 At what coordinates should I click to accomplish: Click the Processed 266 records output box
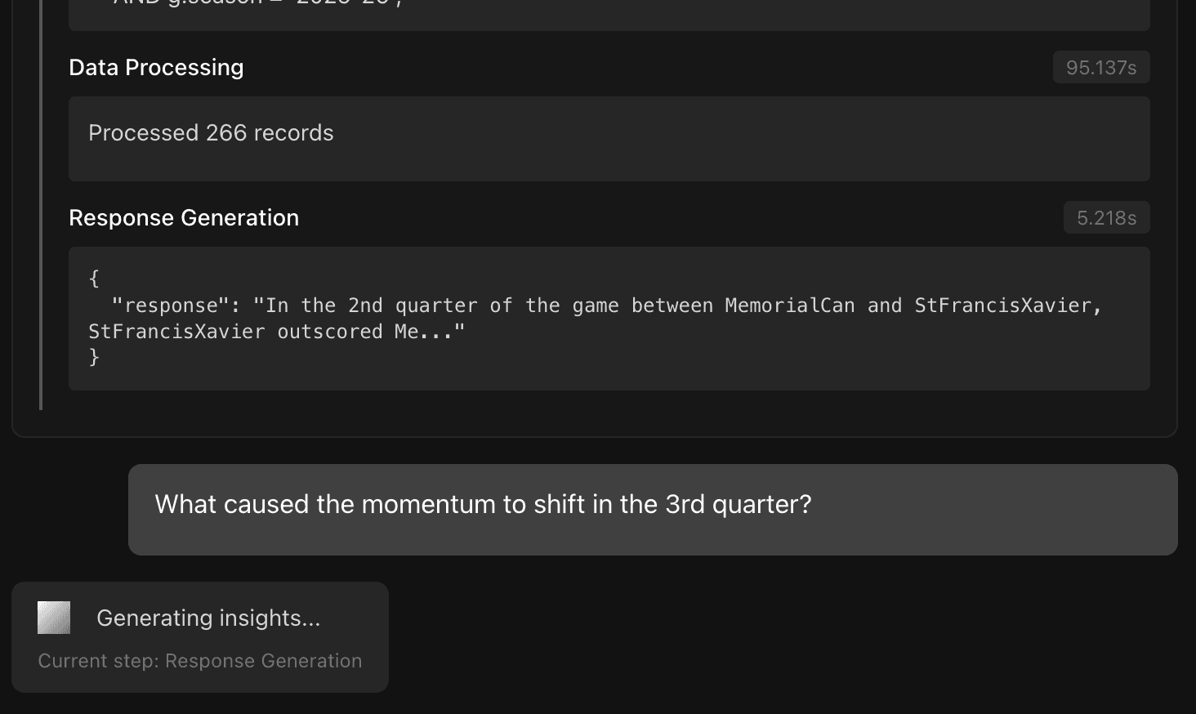tap(609, 139)
